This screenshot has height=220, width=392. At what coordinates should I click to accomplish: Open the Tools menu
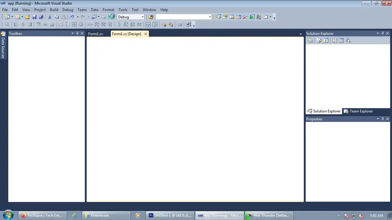(123, 10)
